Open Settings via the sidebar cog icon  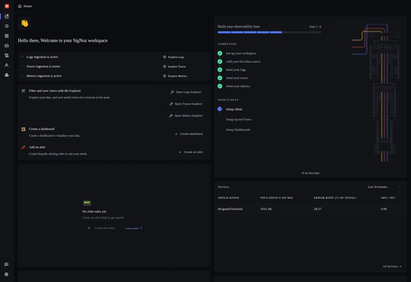click(7, 274)
